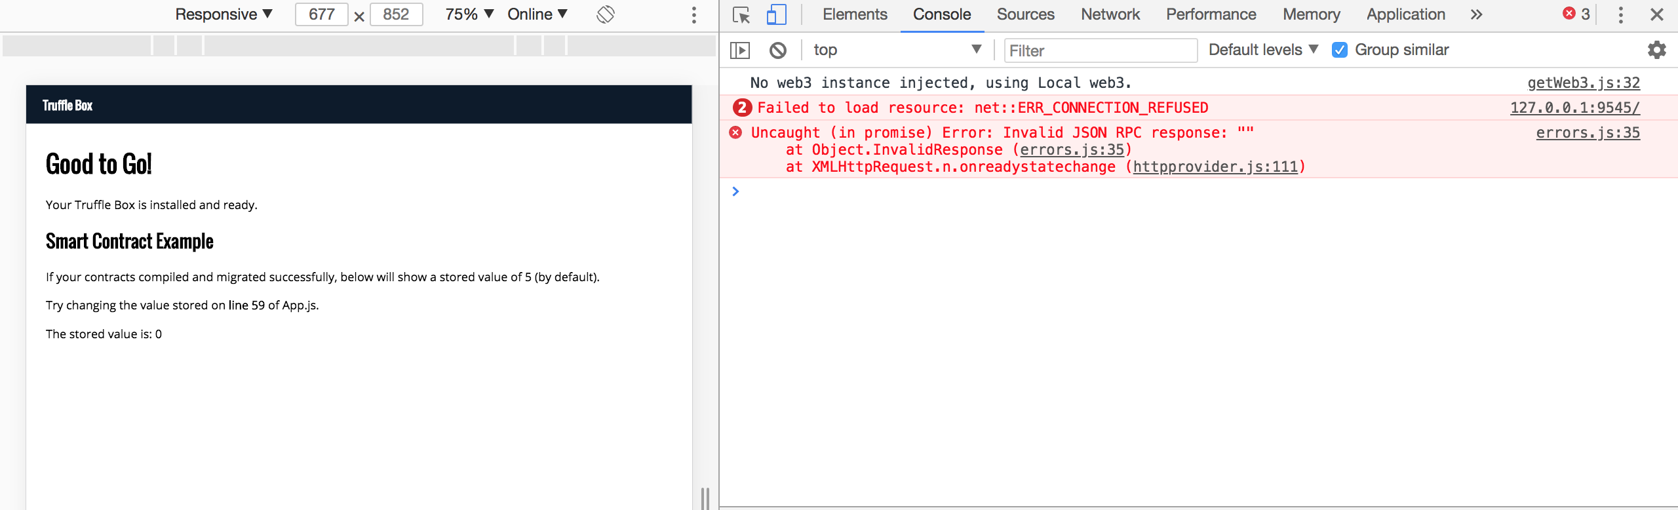Open the right-aligned errors.js:35 source link
This screenshot has width=1678, height=510.
pyautogui.click(x=1588, y=132)
